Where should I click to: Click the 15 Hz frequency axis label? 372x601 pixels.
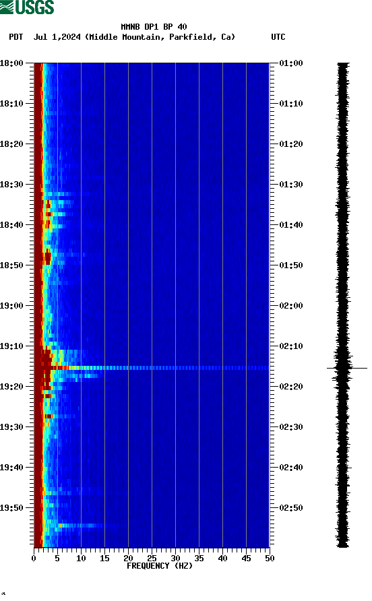[104, 559]
